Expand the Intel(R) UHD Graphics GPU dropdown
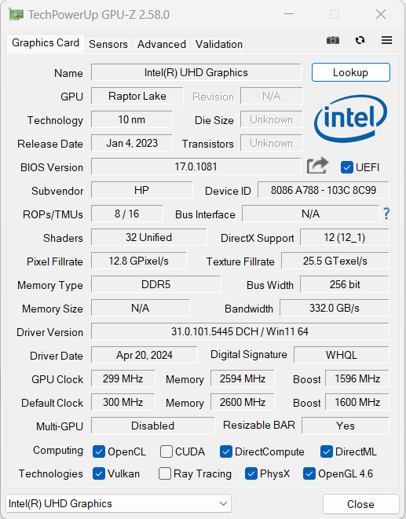Image resolution: width=406 pixels, height=519 pixels. tap(119, 503)
